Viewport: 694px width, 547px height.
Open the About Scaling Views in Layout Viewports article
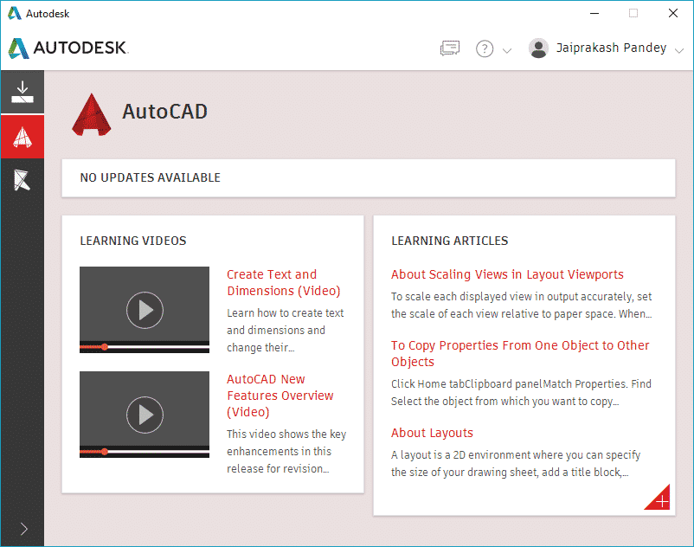tap(507, 273)
